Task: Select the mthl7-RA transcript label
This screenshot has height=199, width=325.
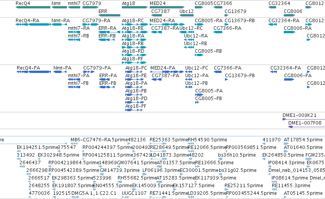Action: coord(79,28)
